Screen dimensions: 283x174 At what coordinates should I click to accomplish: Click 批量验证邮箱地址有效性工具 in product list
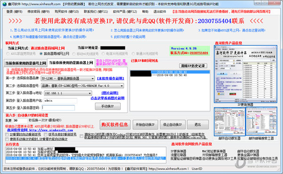pos(258,158)
